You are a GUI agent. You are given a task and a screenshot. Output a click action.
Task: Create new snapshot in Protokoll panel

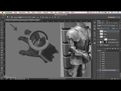click(115, 79)
